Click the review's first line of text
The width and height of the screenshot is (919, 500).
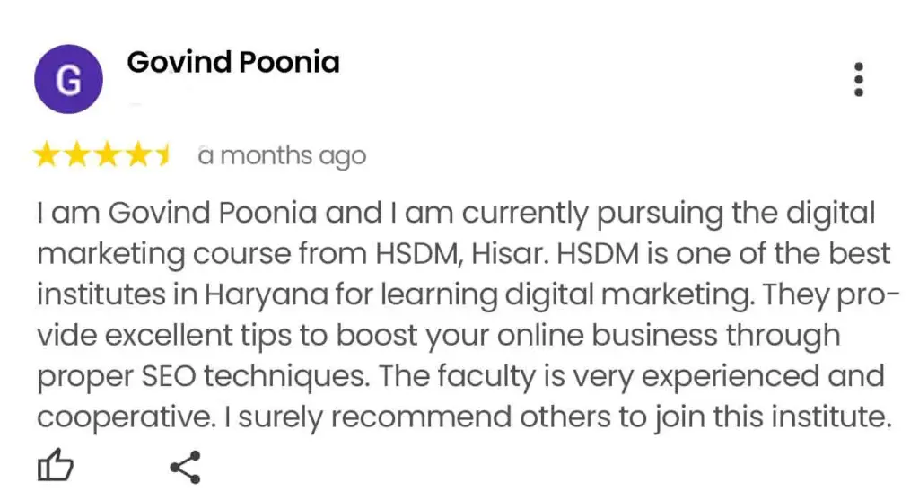[455, 215]
